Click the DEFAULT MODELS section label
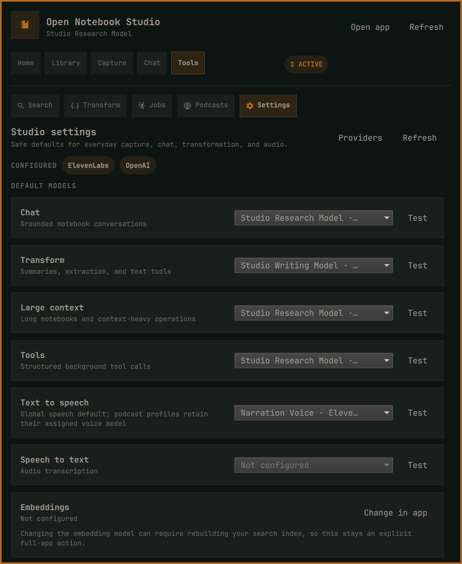462x564 pixels. pos(43,186)
